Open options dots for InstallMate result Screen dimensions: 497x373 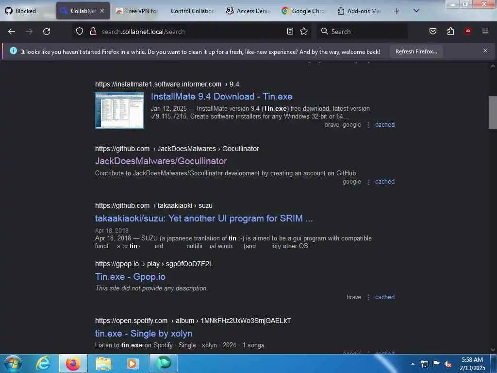(368, 125)
